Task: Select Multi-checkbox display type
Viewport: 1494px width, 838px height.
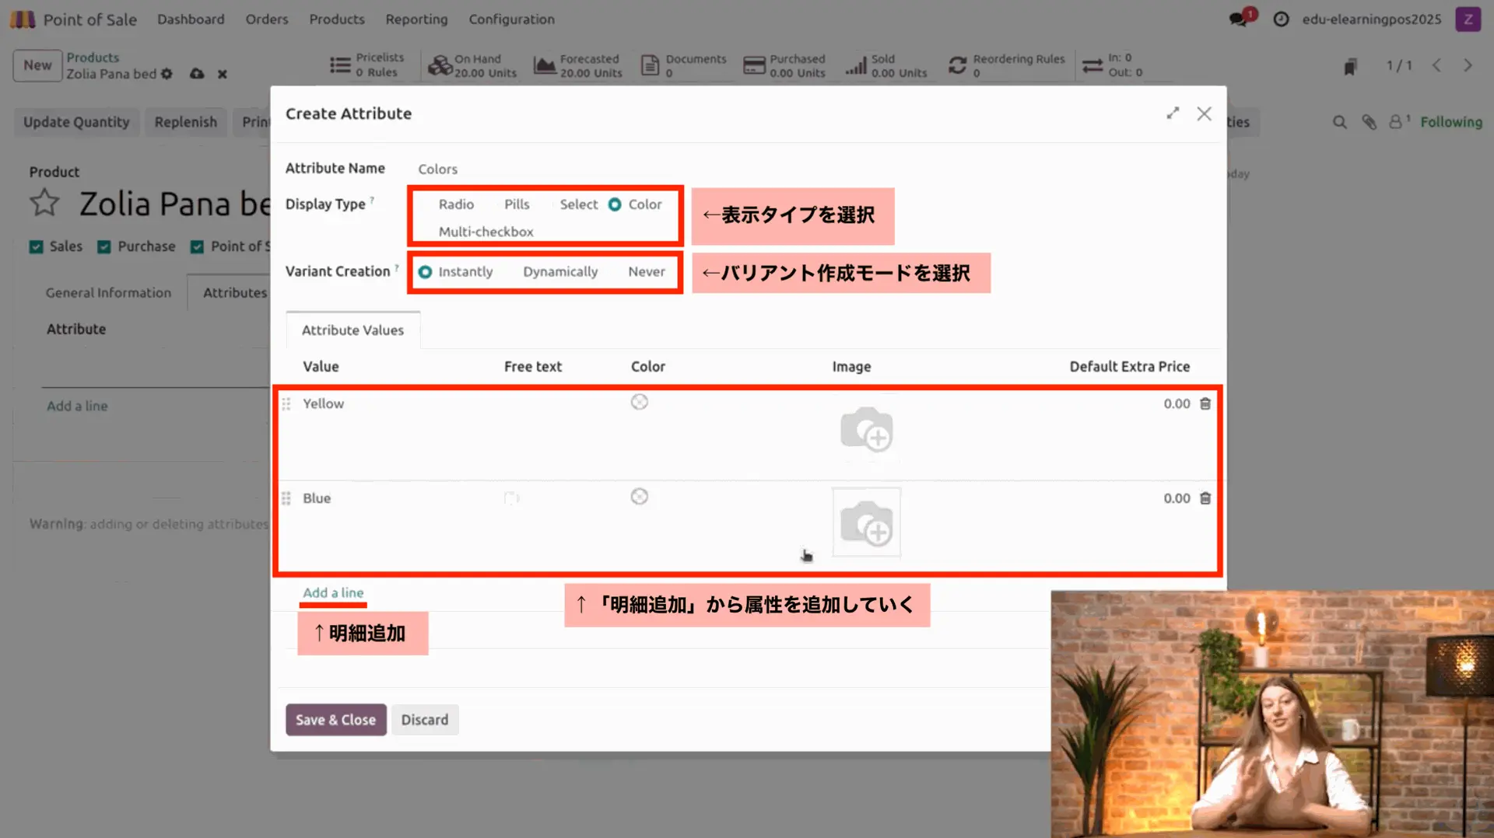Action: [x=486, y=232]
